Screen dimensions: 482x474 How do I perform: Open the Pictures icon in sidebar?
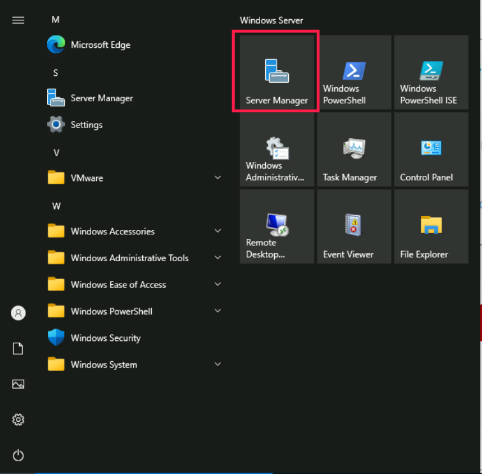(x=18, y=384)
